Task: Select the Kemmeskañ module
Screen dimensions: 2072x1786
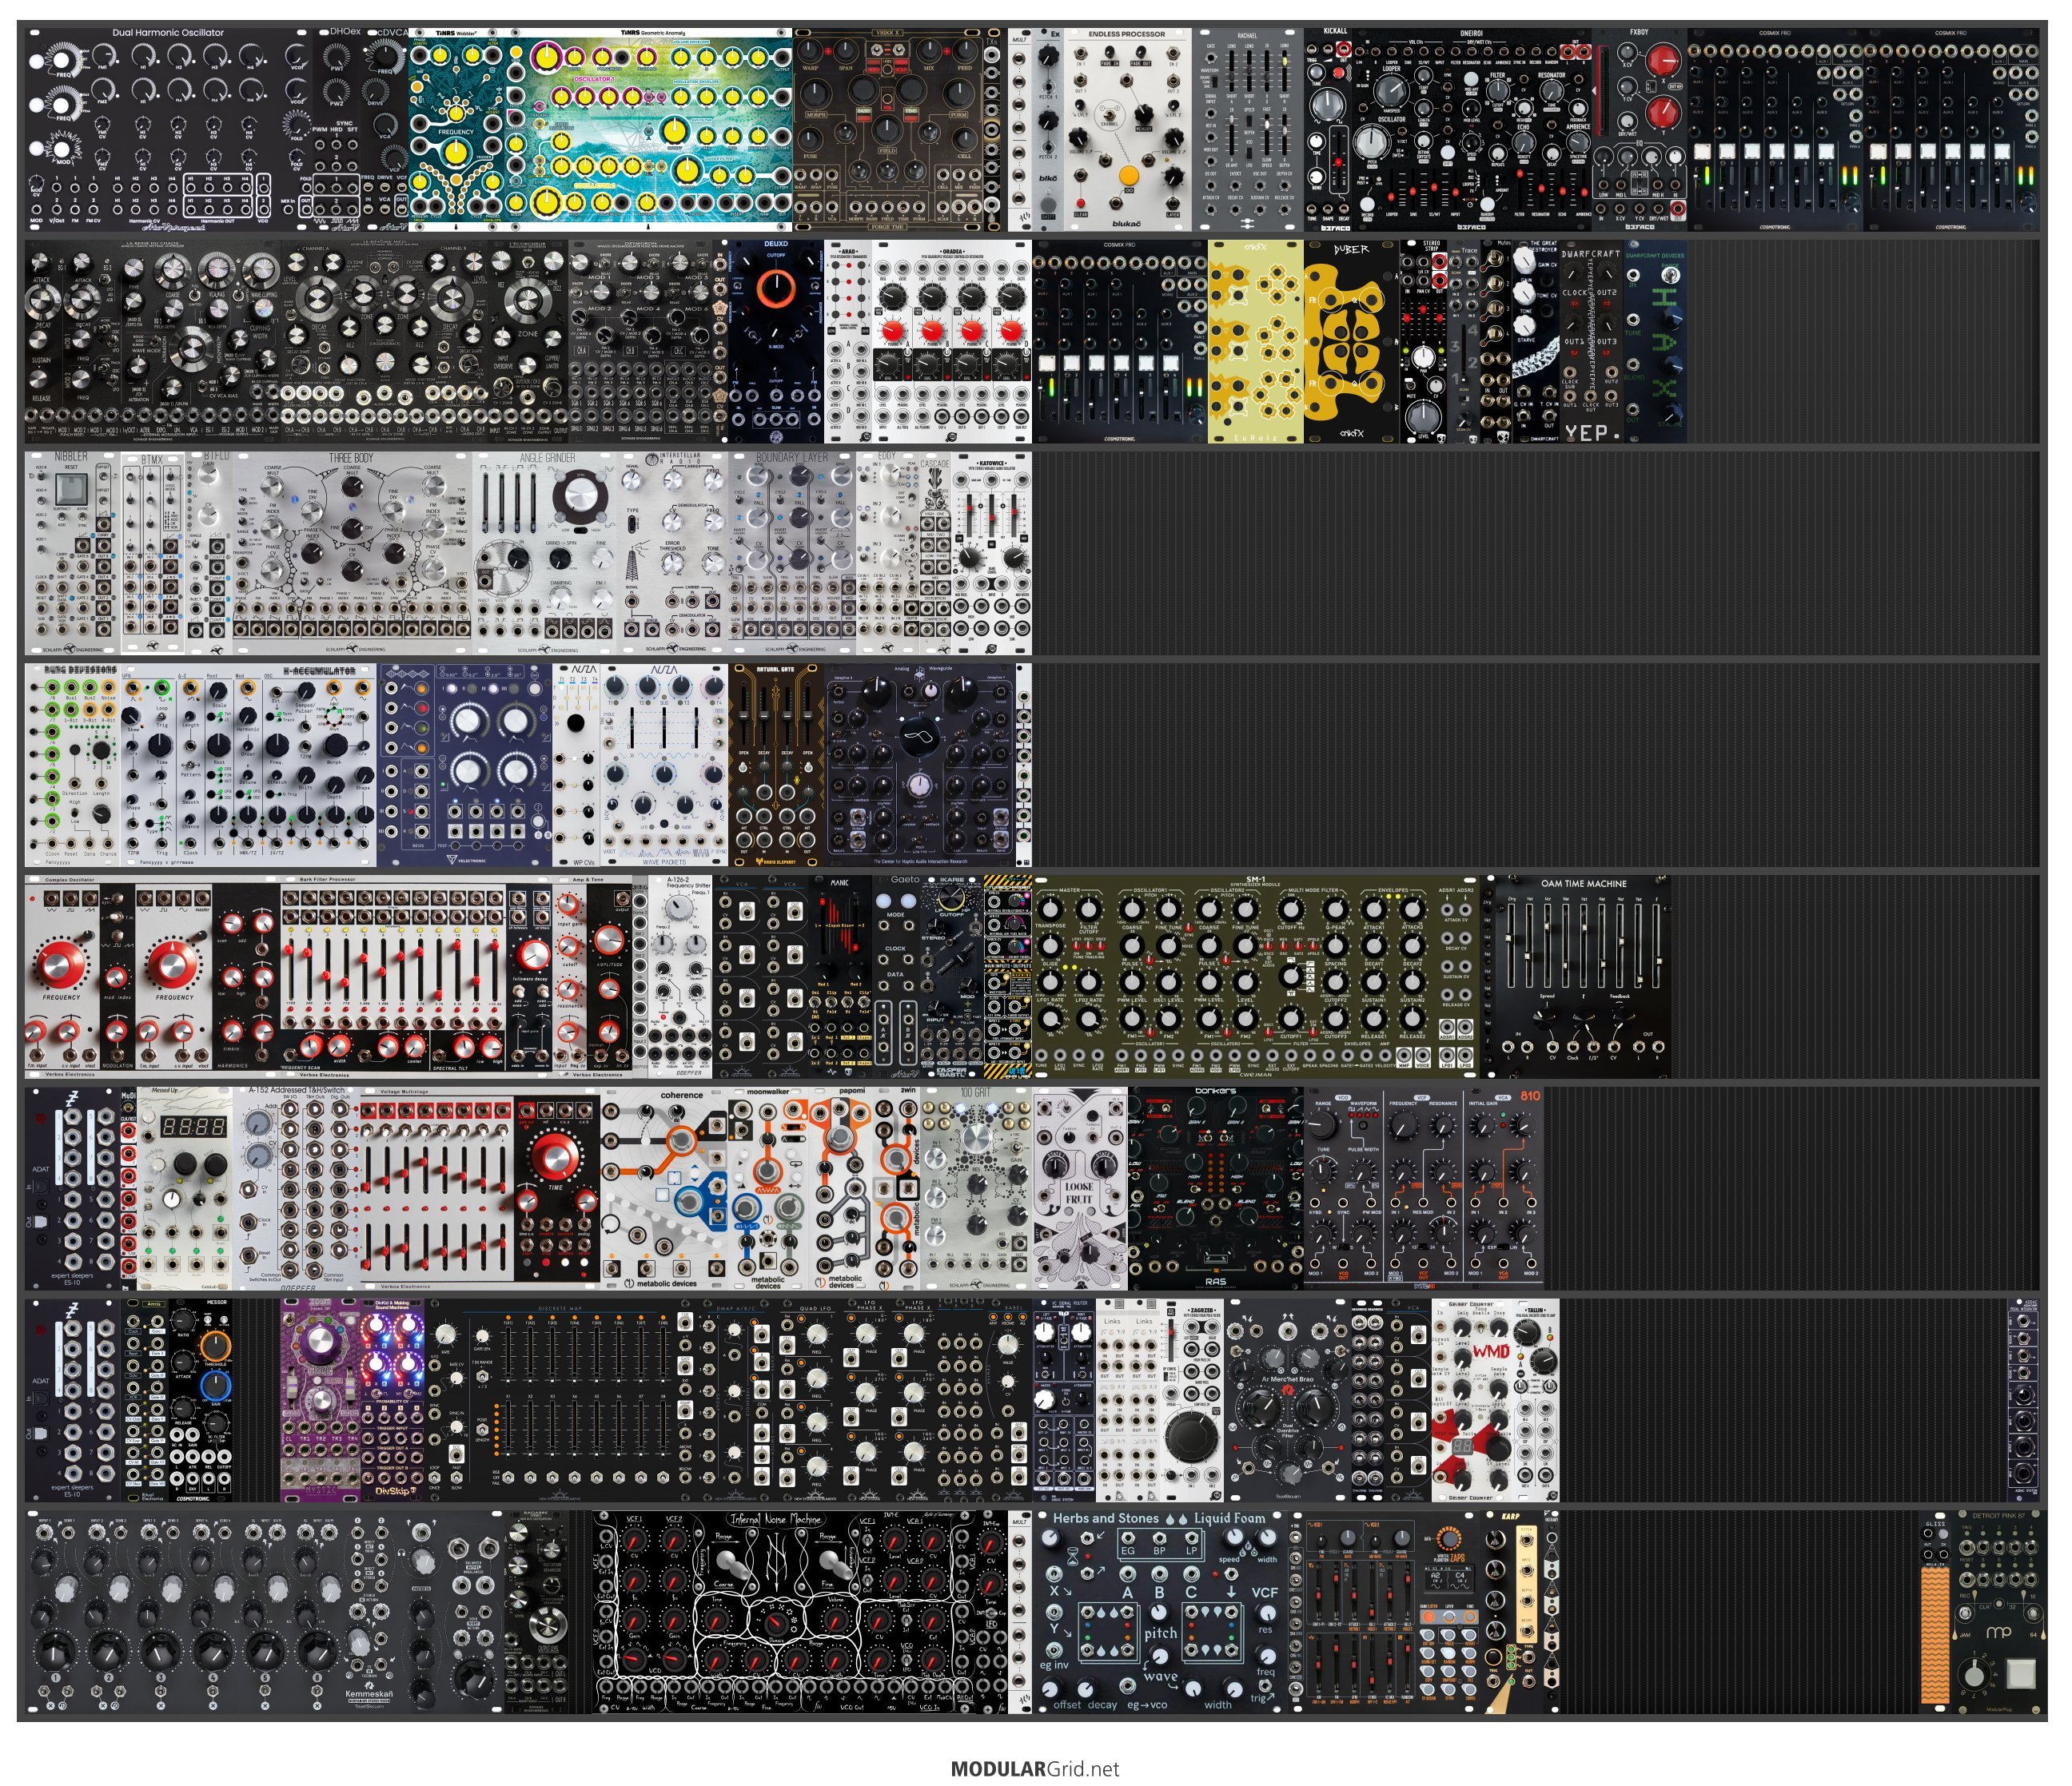Action: [x=264, y=1613]
